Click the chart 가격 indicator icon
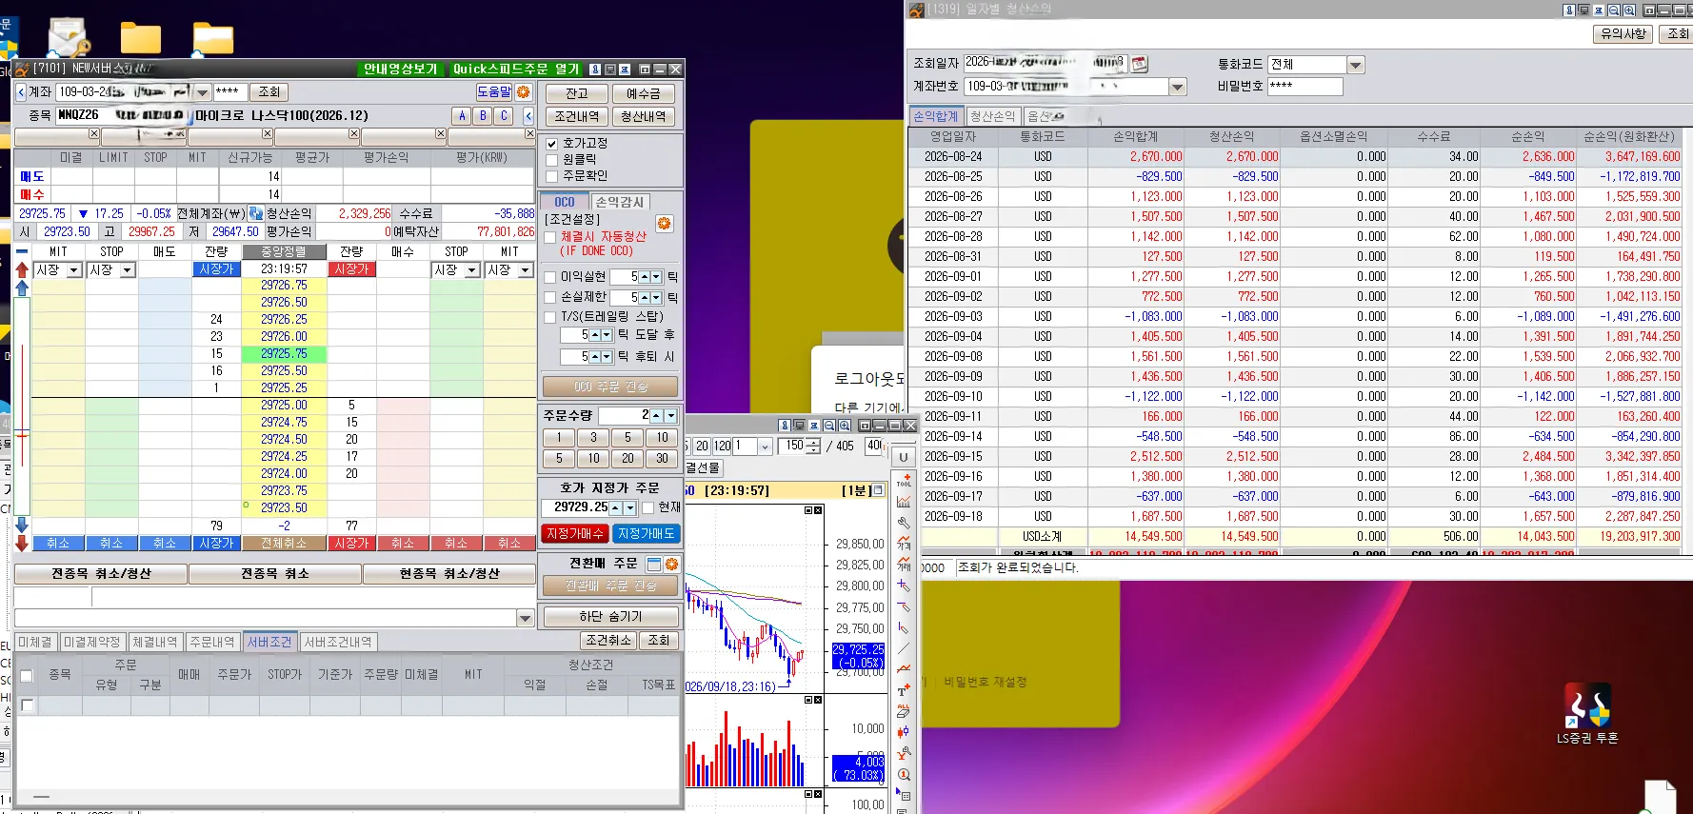 coord(904,544)
